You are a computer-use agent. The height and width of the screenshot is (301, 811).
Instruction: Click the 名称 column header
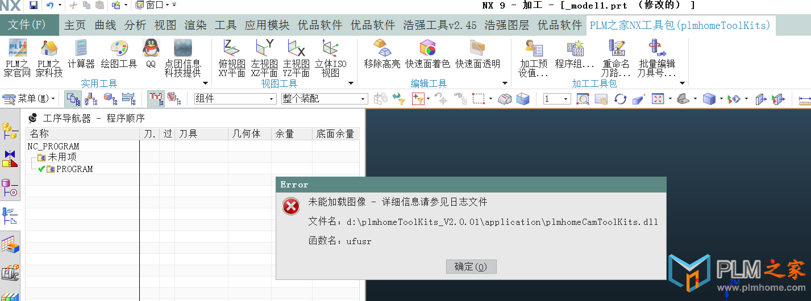[x=83, y=134]
